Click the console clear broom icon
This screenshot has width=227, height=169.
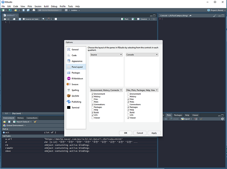coord(215,16)
